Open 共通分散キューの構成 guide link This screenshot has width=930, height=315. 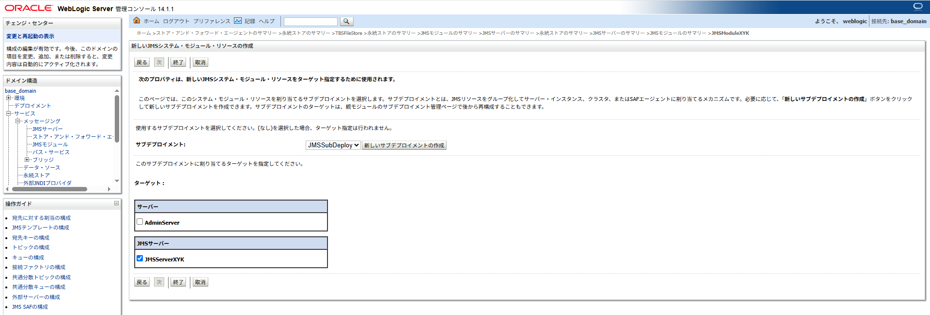click(x=39, y=287)
